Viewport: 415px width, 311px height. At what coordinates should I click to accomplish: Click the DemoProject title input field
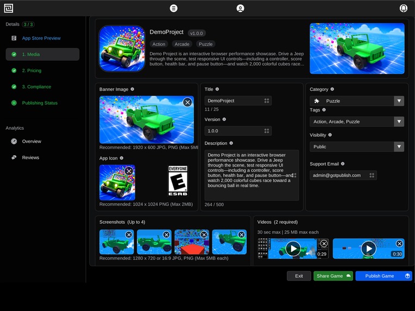pos(238,101)
